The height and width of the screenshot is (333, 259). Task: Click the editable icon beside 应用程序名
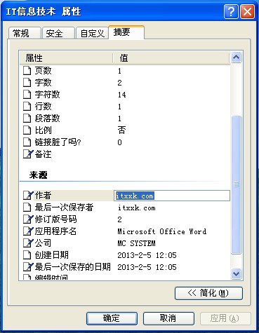click(28, 231)
